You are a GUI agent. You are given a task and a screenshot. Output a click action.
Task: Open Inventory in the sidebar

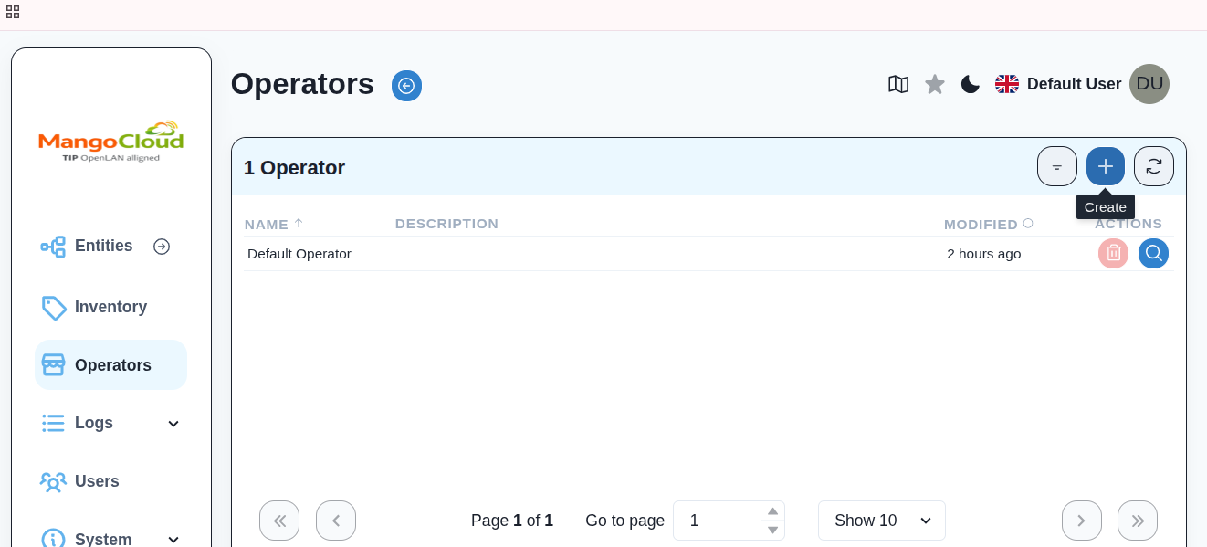[x=110, y=307]
